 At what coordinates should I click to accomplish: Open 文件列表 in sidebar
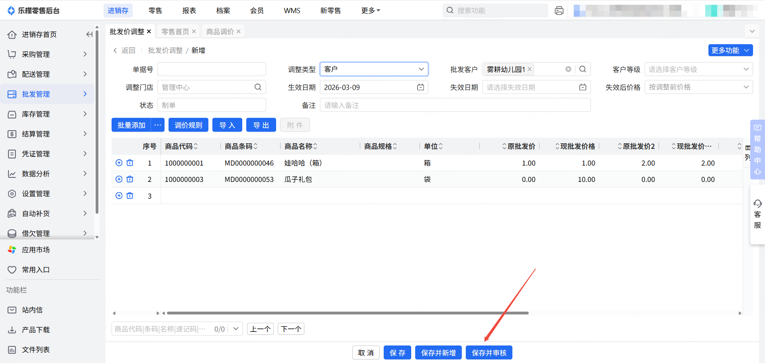tap(36, 350)
